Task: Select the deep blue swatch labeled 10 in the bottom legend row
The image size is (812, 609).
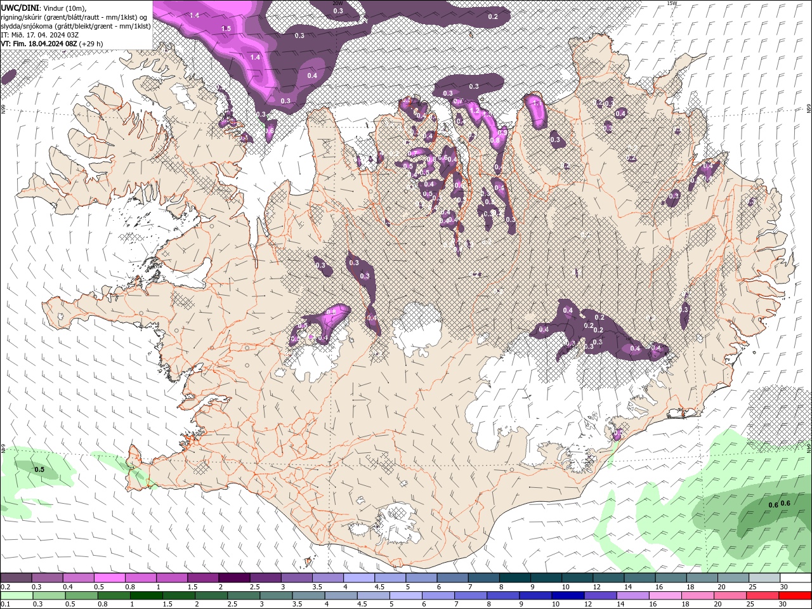Action: click(567, 596)
